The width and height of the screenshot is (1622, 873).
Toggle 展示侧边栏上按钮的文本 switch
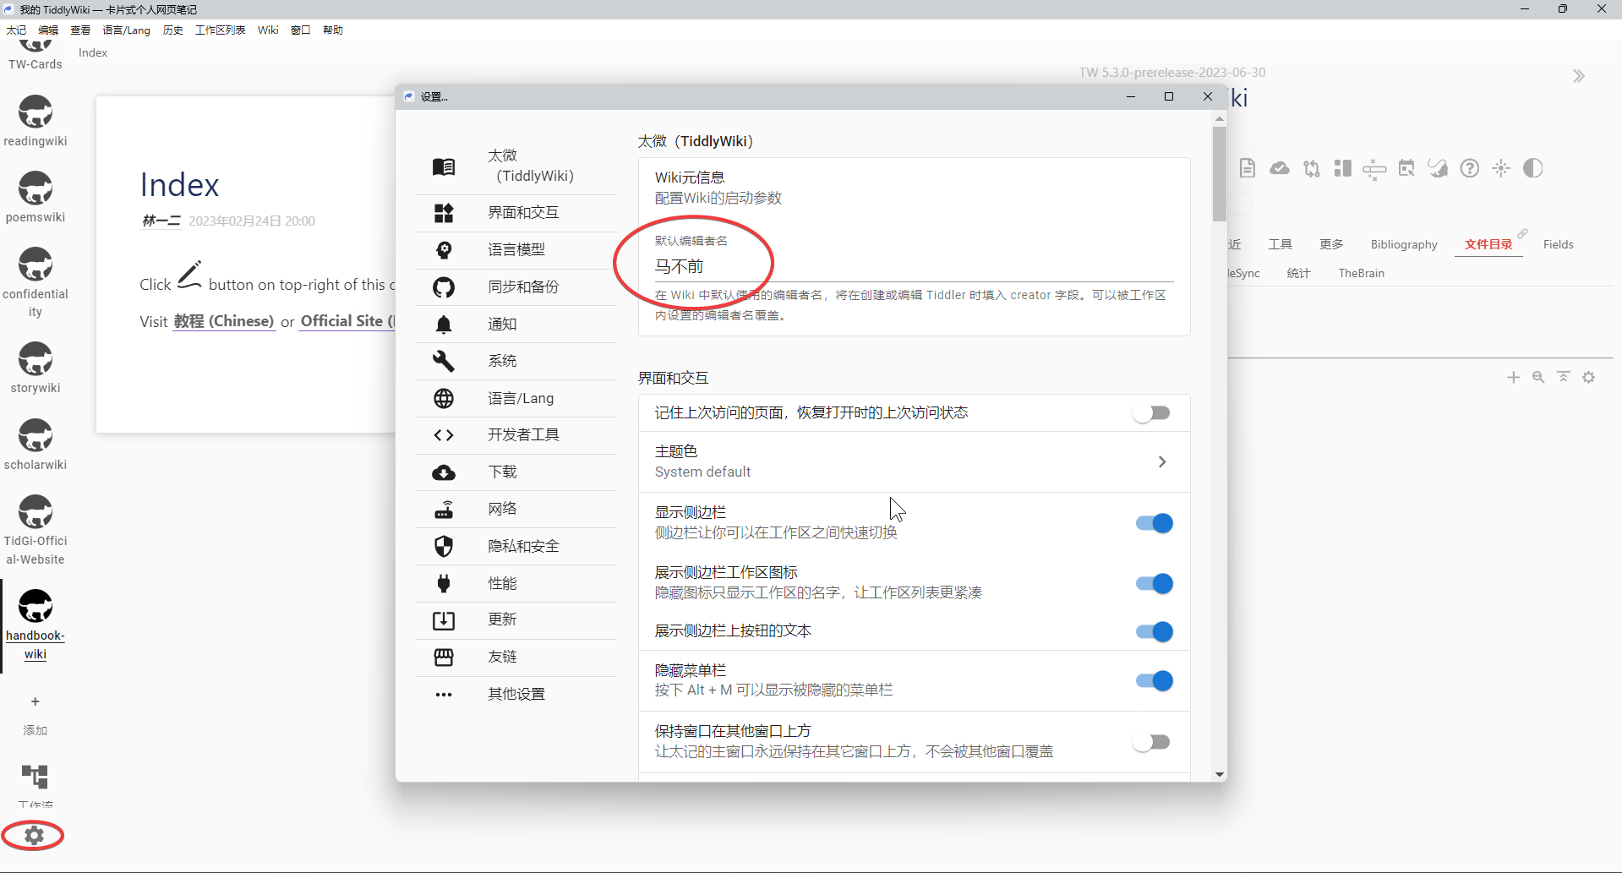[x=1154, y=631]
